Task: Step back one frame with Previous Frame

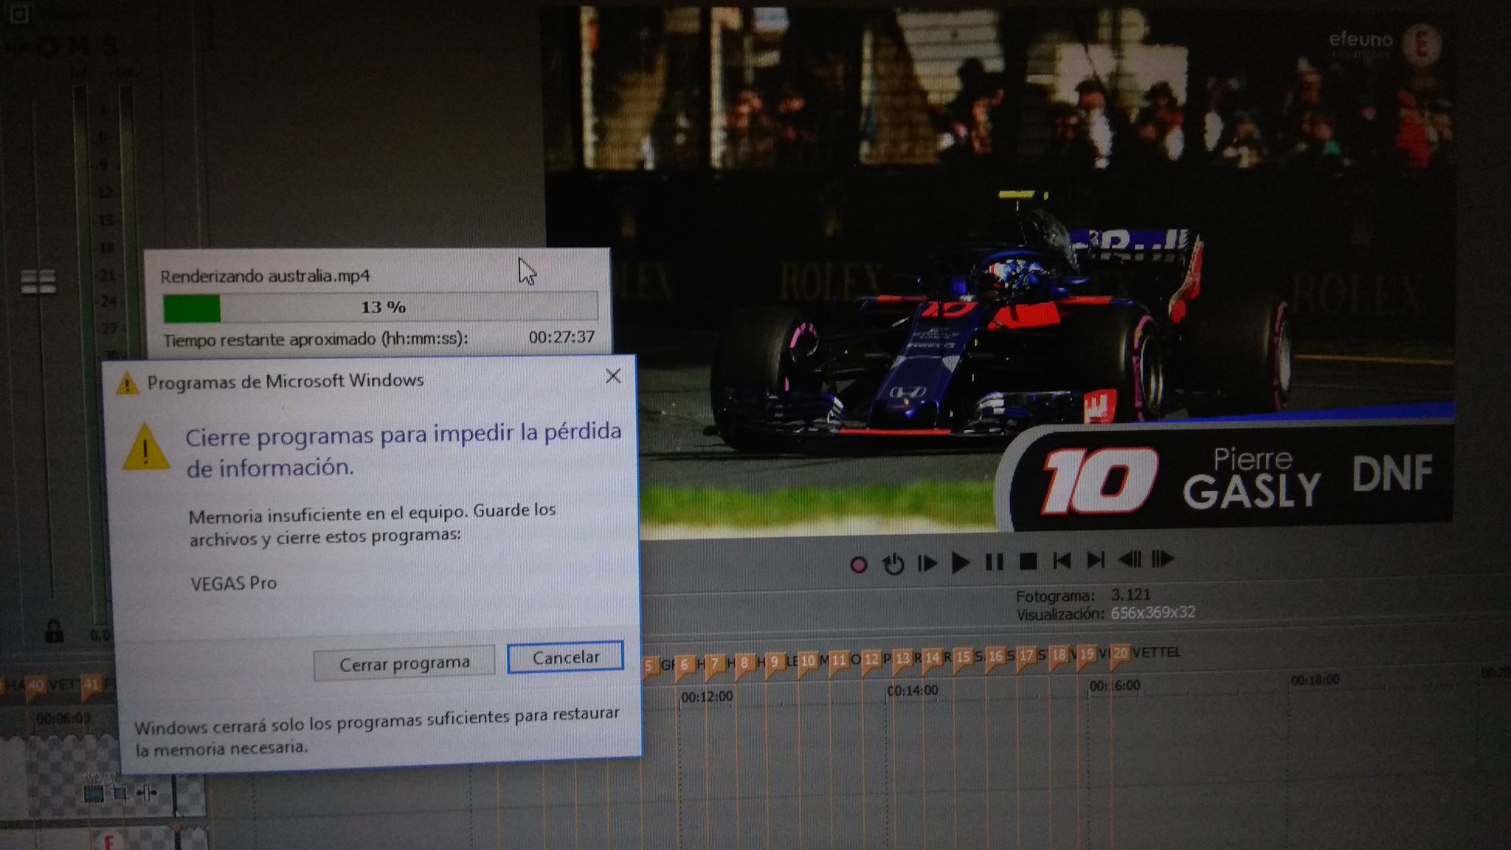Action: 1130,559
